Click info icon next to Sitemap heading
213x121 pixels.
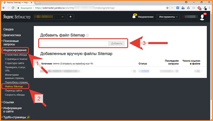(x=88, y=35)
